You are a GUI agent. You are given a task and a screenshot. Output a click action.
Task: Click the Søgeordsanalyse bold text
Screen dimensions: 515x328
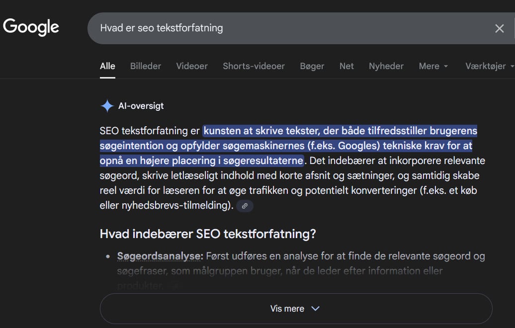(x=158, y=256)
